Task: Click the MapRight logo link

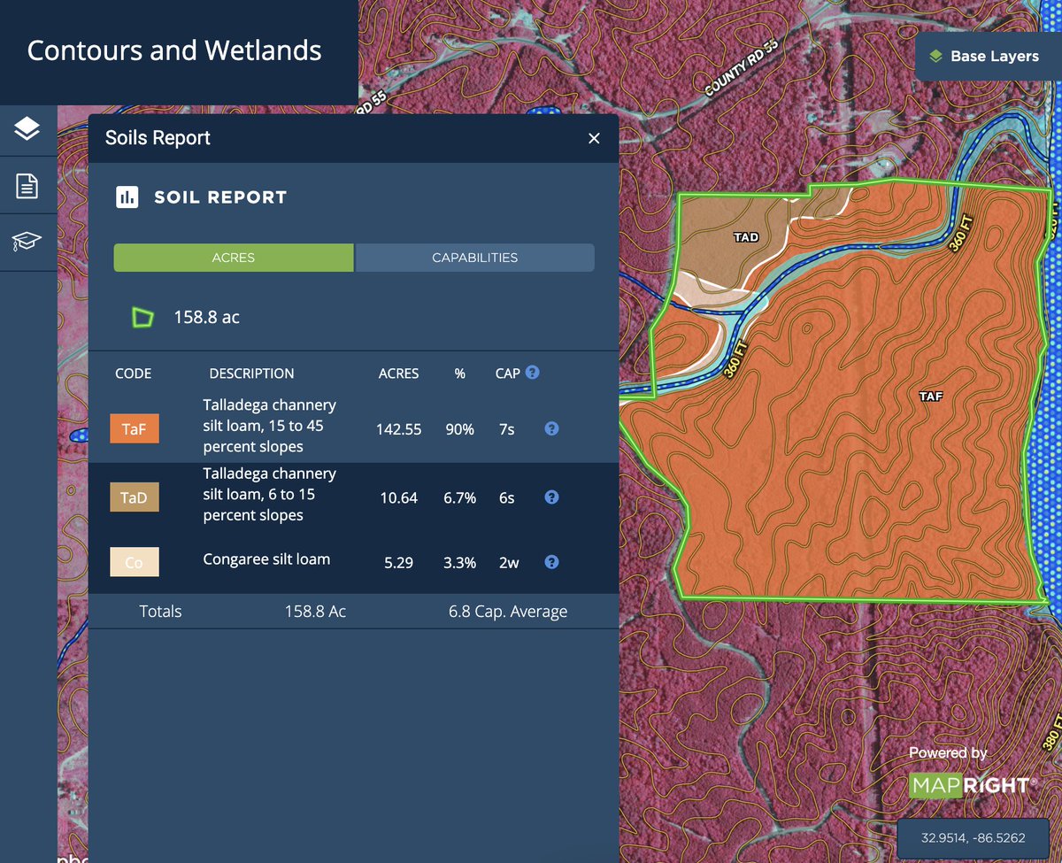Action: (x=972, y=785)
